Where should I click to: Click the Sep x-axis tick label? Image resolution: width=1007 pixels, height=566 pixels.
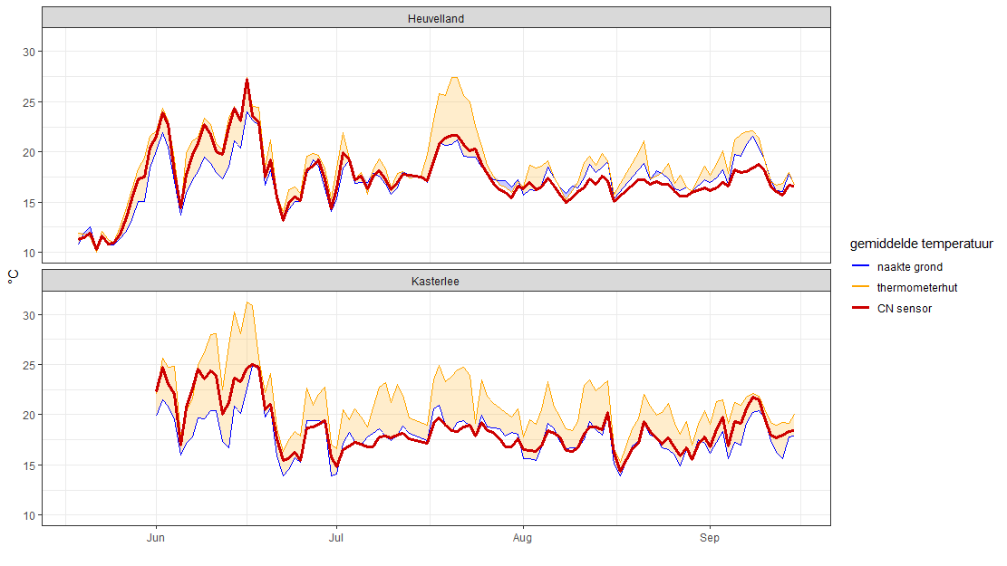tap(709, 539)
